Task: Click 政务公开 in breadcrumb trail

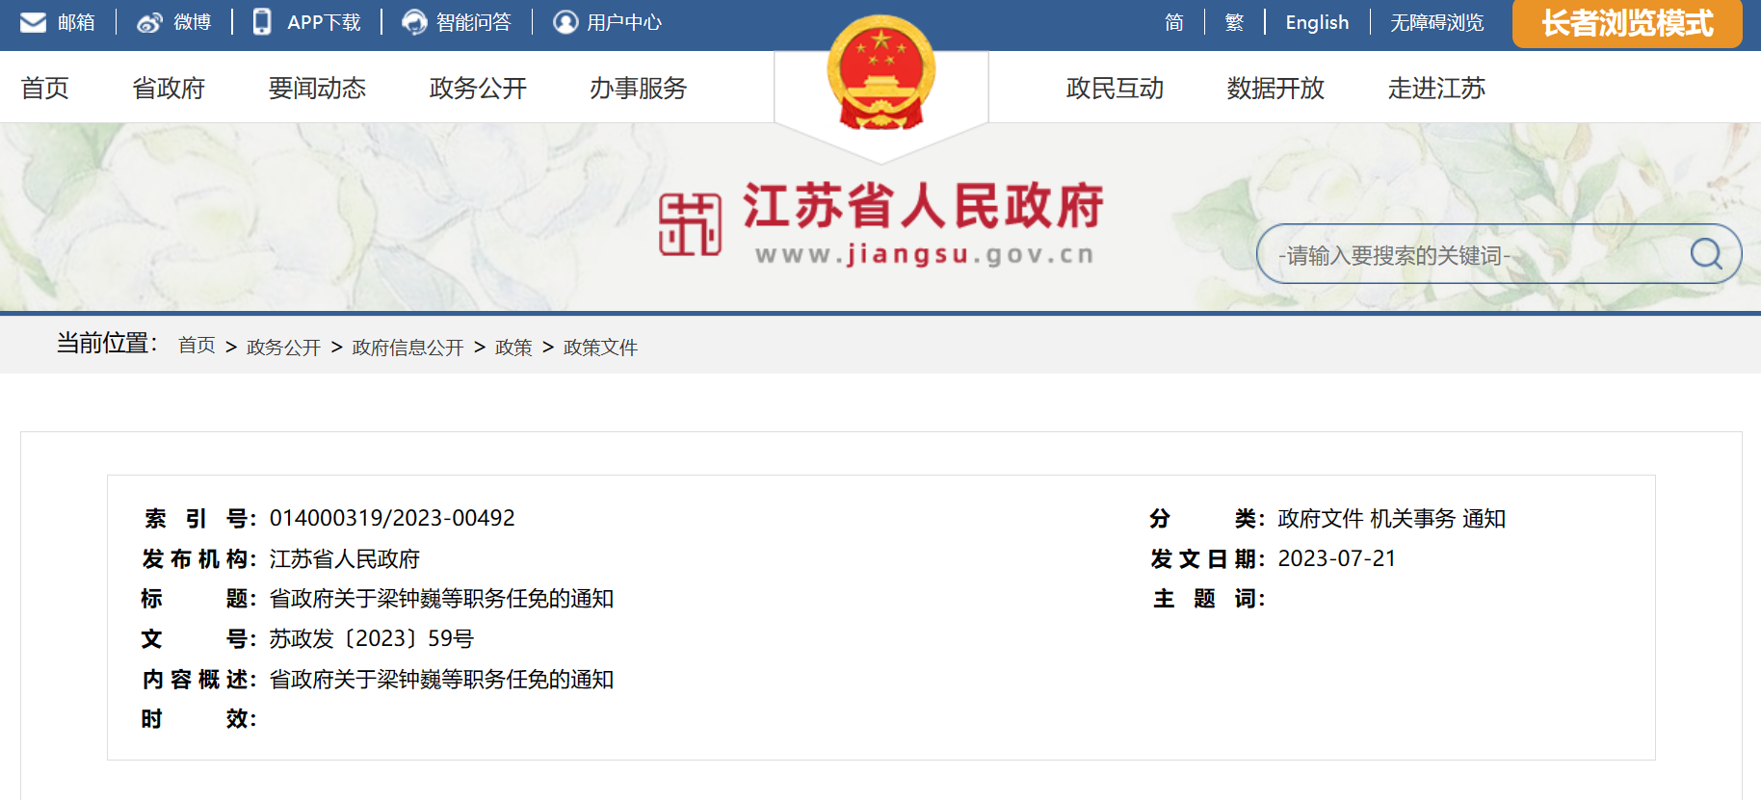Action: (283, 347)
